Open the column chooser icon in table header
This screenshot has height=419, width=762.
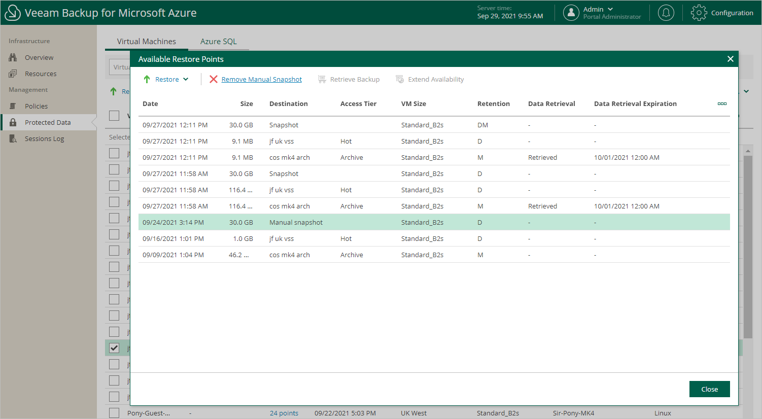tap(722, 103)
